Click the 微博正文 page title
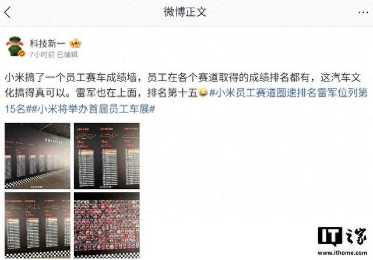373x260 pixels. pos(185,12)
